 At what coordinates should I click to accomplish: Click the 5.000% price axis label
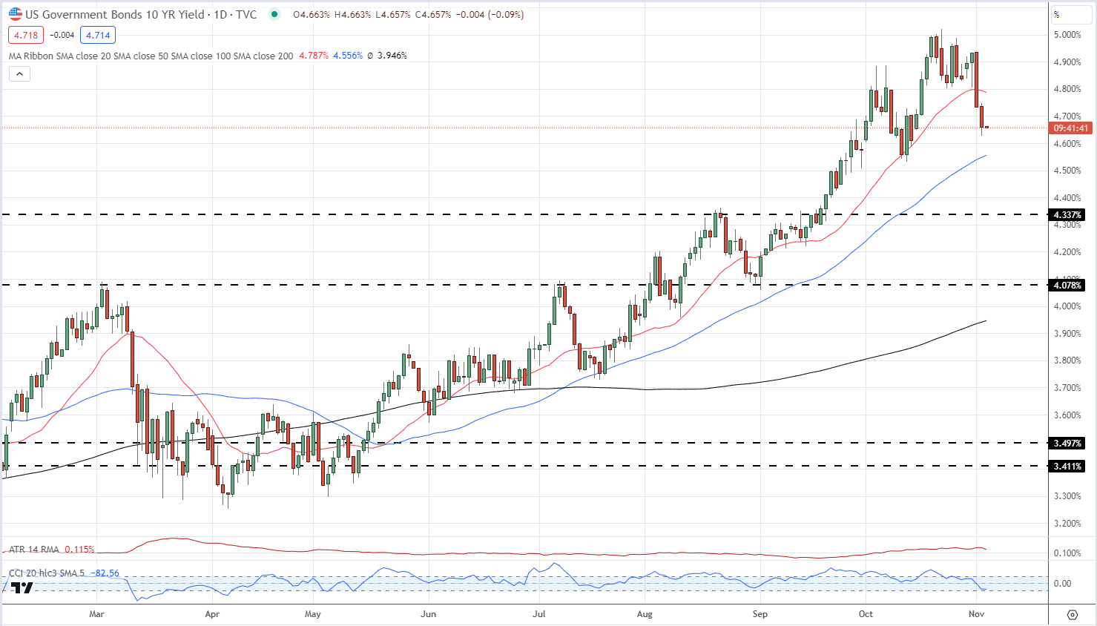tap(1067, 35)
